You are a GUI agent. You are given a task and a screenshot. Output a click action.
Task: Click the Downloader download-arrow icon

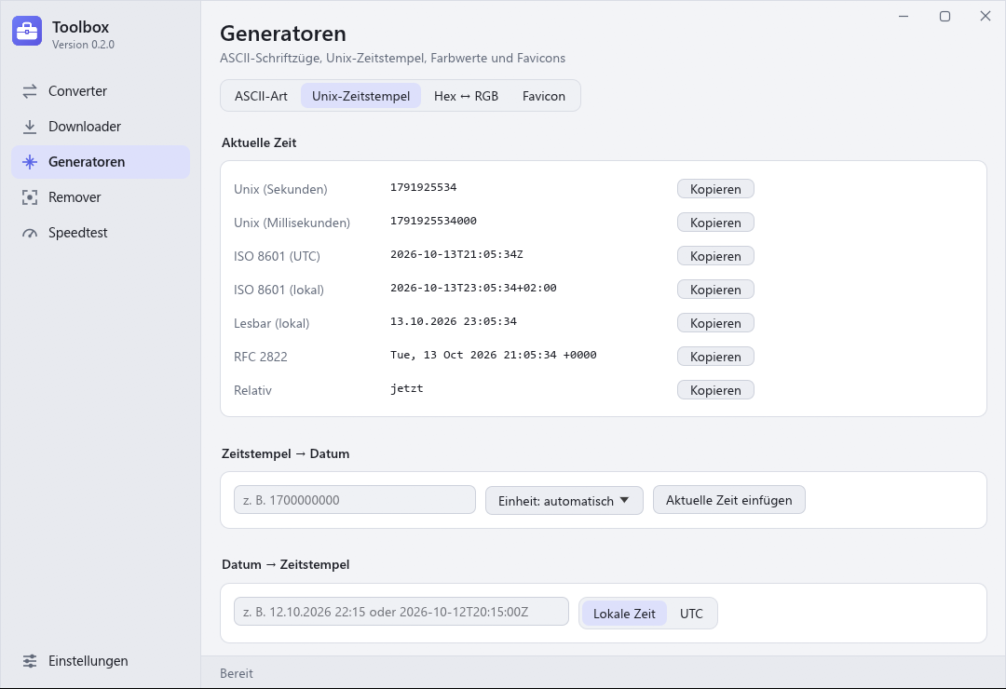pos(30,127)
